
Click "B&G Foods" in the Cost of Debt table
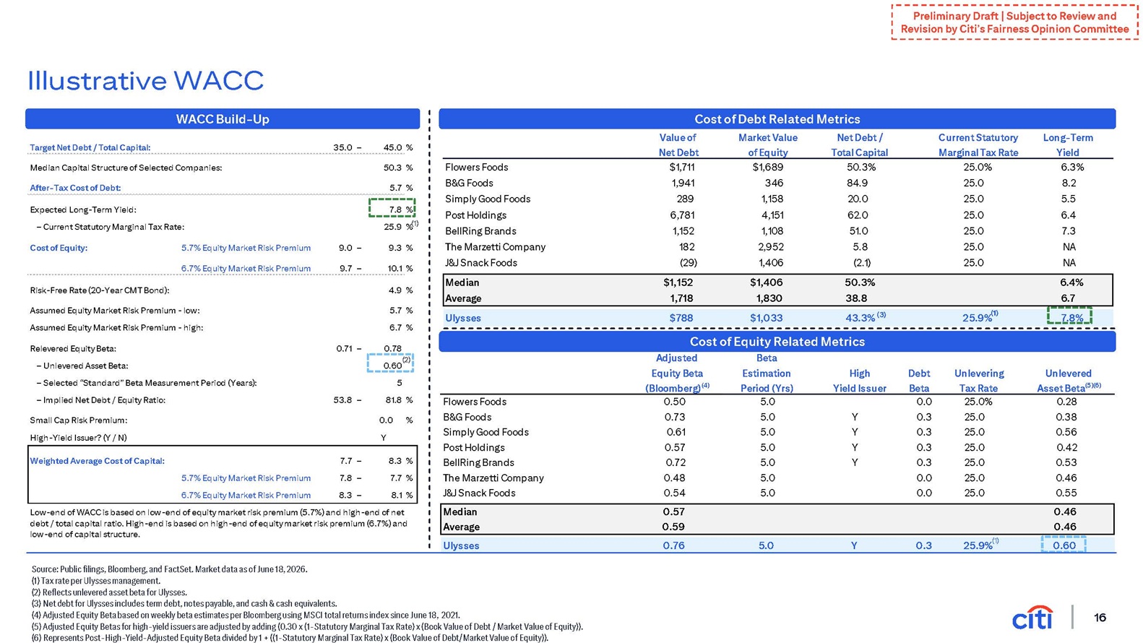pyautogui.click(x=469, y=184)
